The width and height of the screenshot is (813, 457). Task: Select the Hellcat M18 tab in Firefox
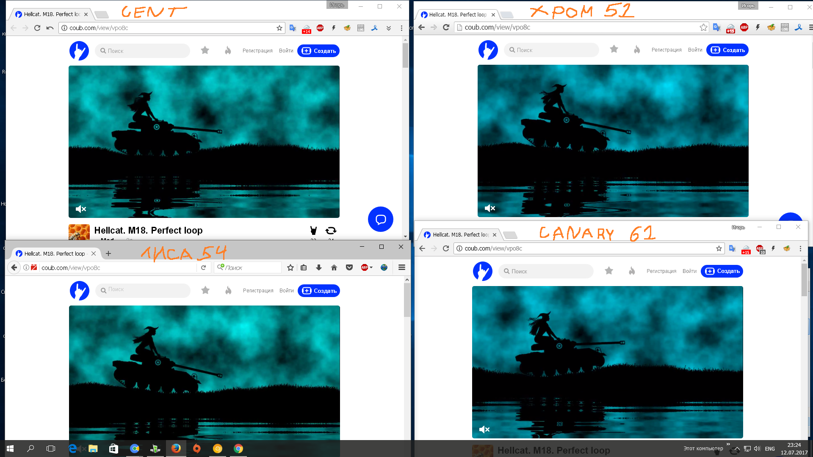tap(54, 253)
